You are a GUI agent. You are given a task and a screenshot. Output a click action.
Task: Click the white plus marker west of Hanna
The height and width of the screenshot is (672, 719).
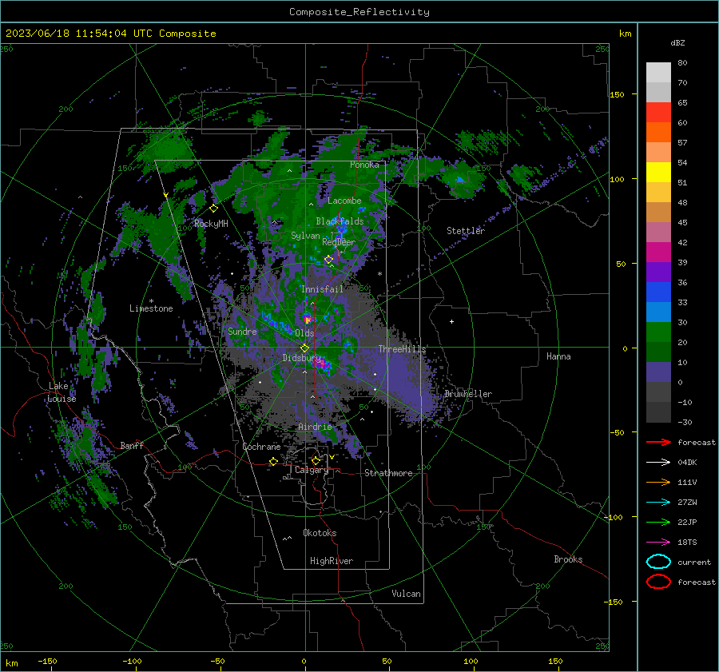[x=451, y=321]
